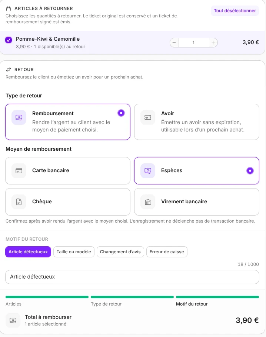
Task: Decrease quantity with the minus button
Action: click(174, 43)
